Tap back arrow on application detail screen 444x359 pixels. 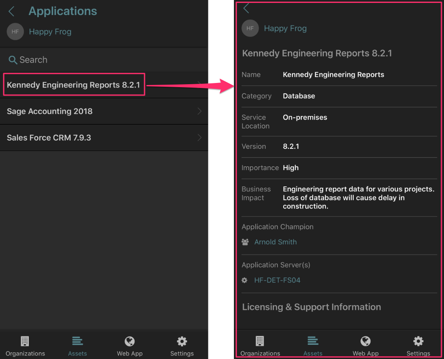point(246,8)
